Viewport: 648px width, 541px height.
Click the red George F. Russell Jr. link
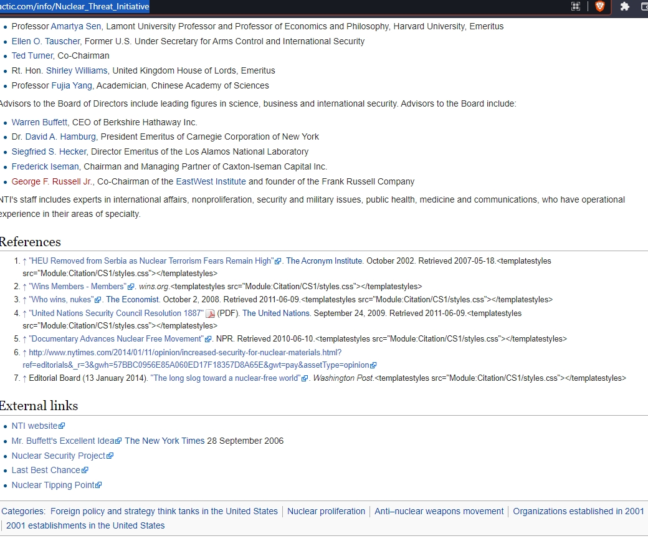click(52, 181)
